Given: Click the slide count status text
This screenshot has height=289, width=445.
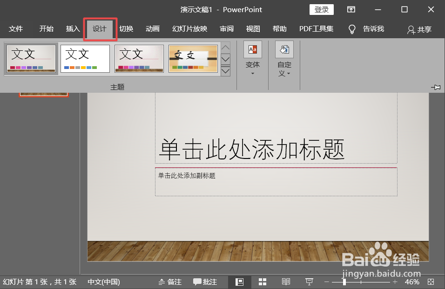Looking at the screenshot, I should 40,282.
